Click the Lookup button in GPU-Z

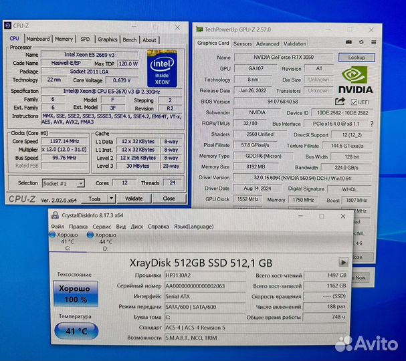tap(357, 57)
